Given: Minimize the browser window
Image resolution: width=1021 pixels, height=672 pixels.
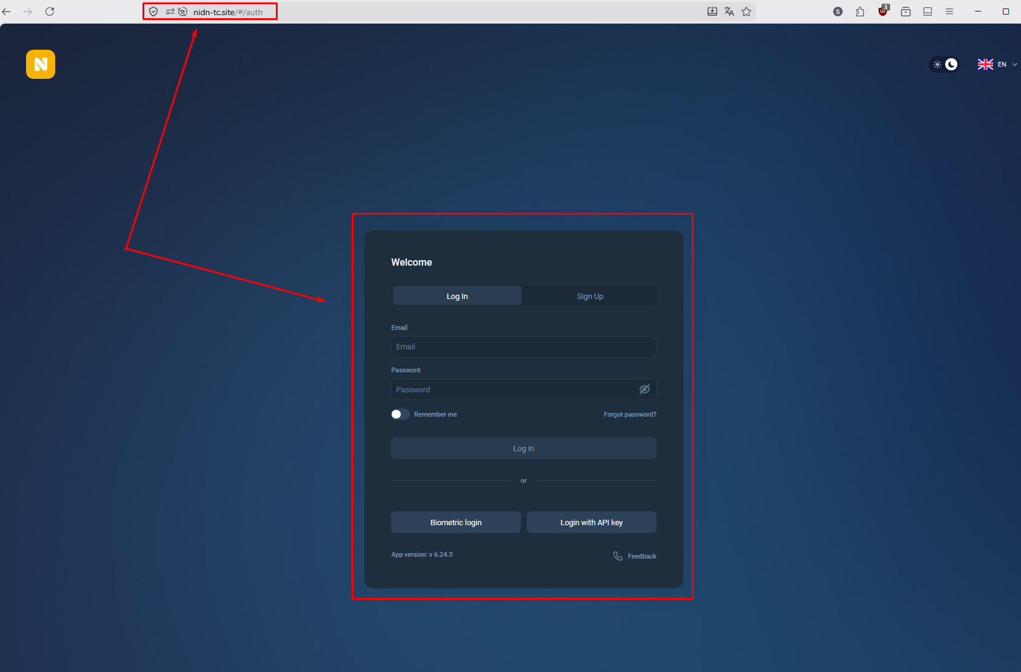Looking at the screenshot, I should pyautogui.click(x=978, y=12).
